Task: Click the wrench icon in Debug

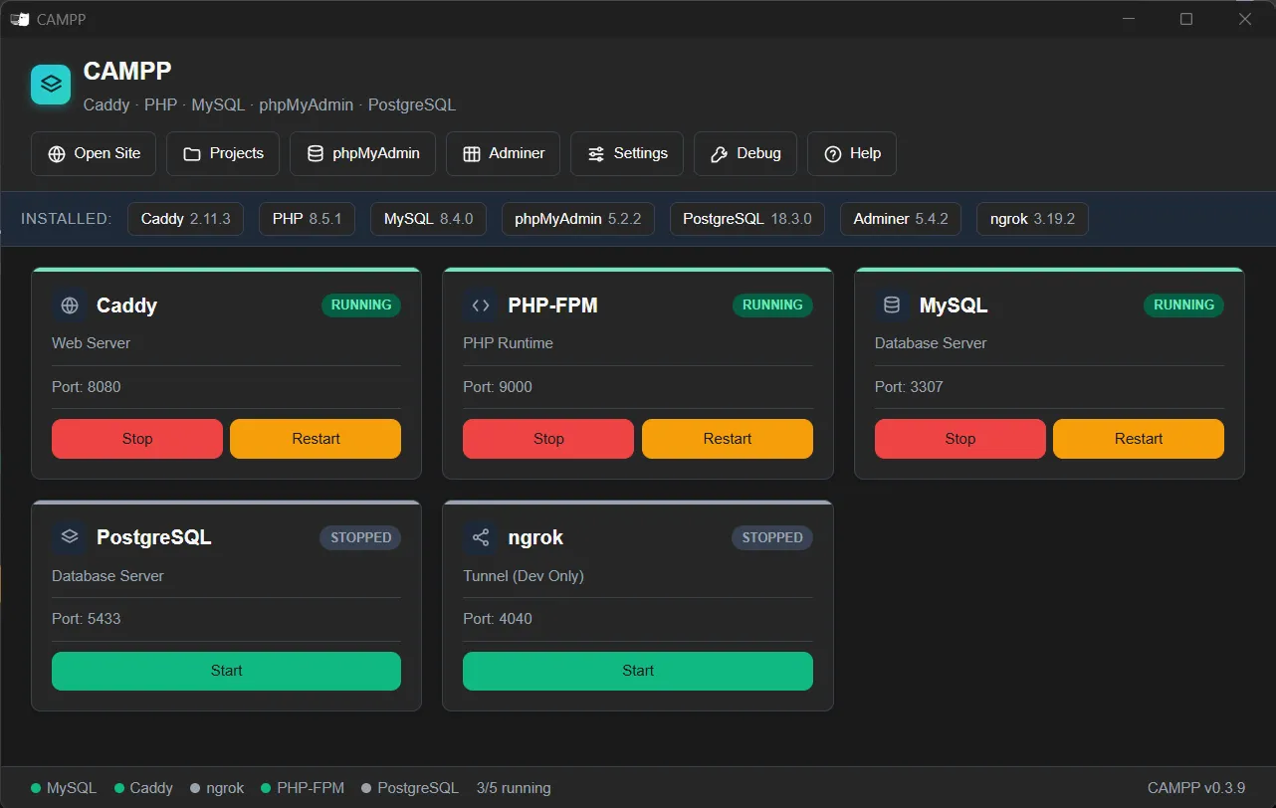Action: (720, 154)
